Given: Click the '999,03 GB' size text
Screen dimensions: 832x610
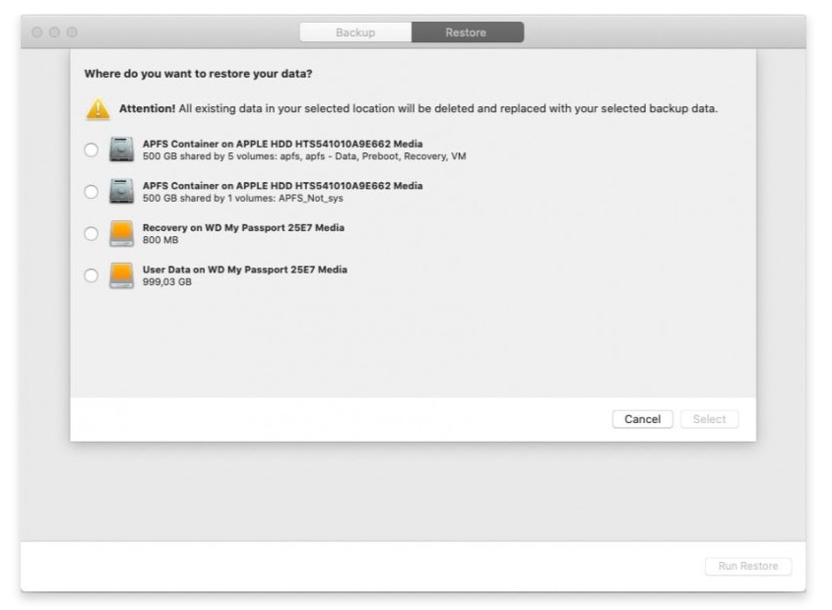Looking at the screenshot, I should point(167,282).
